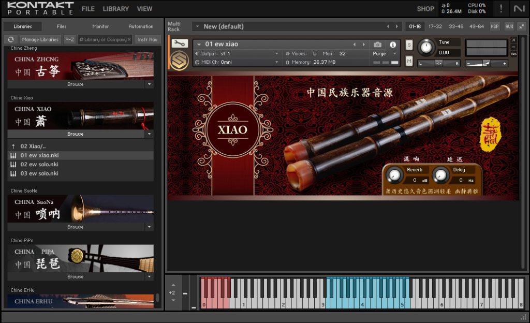The height and width of the screenshot is (323, 530).
Task: Mute the 01 ew xiao instrument
Action: (409, 61)
